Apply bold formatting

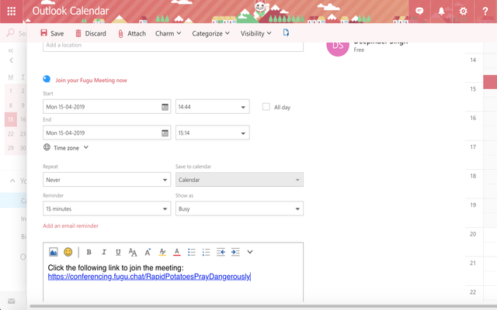tap(89, 252)
